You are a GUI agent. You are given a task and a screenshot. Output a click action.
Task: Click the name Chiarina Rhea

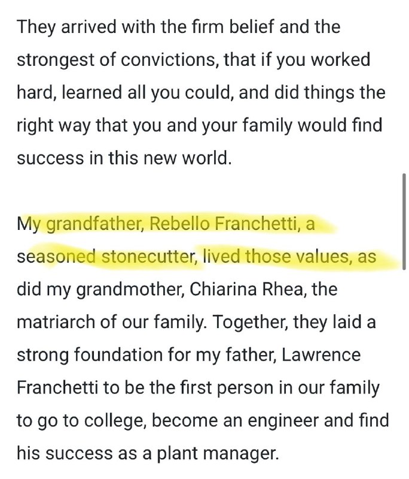pyautogui.click(x=246, y=289)
